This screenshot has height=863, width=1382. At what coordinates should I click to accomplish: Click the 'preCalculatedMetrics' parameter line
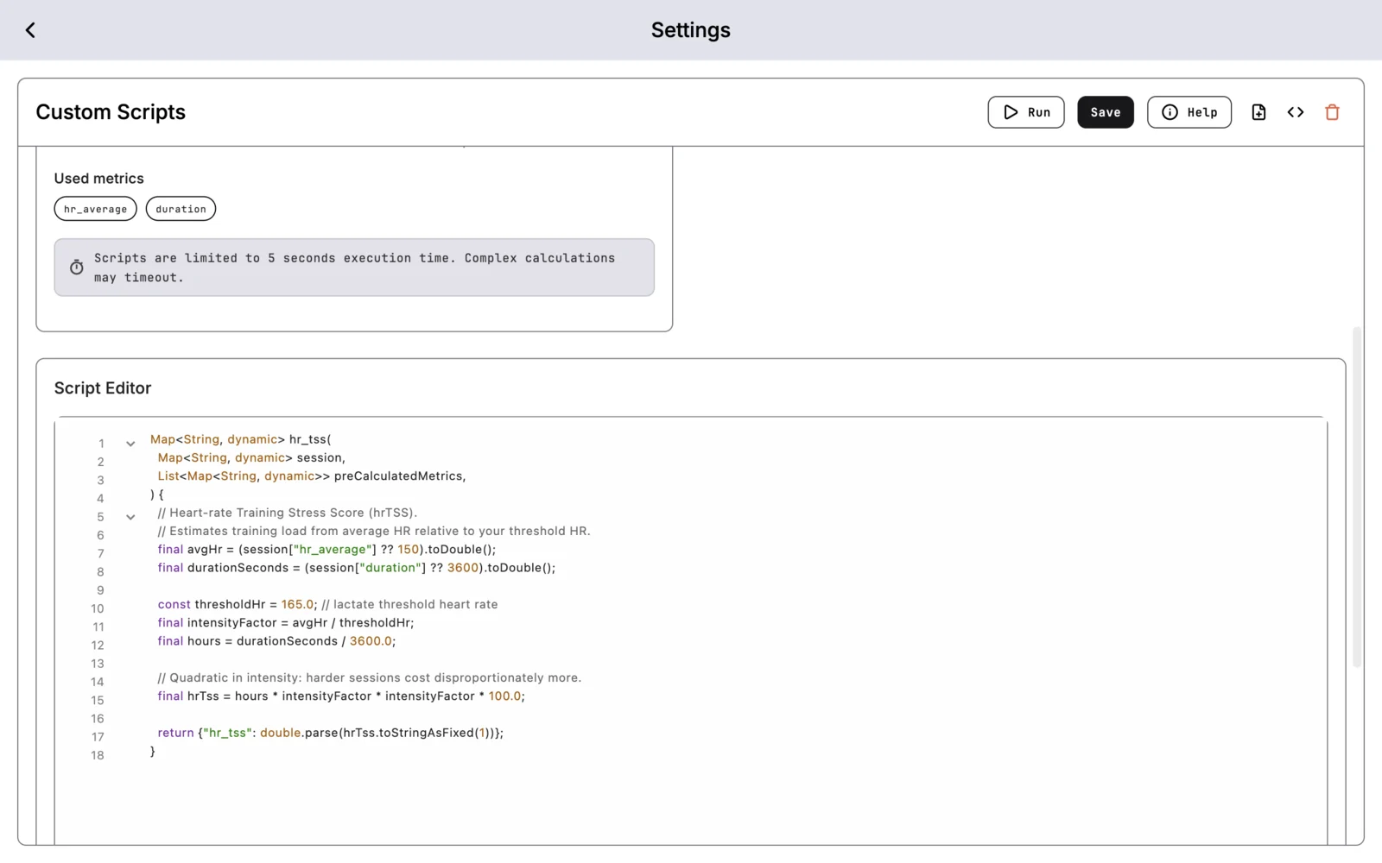pyautogui.click(x=311, y=476)
